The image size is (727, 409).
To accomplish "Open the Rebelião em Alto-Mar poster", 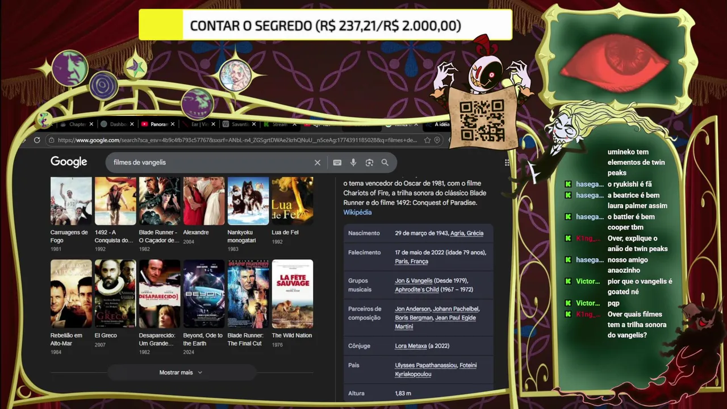I will [x=71, y=294].
